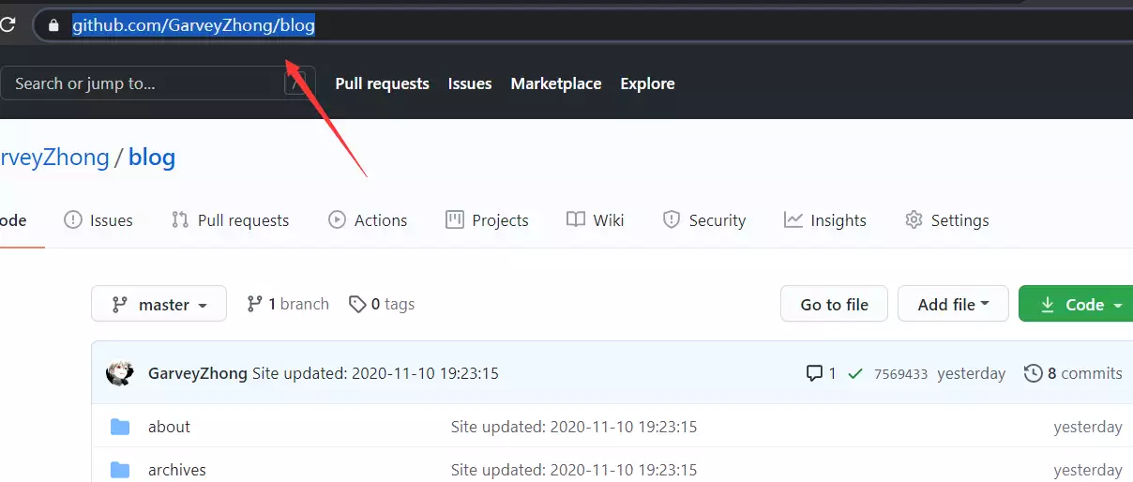This screenshot has height=482, width=1133.
Task: Open about row commit message link
Action: 574,427
